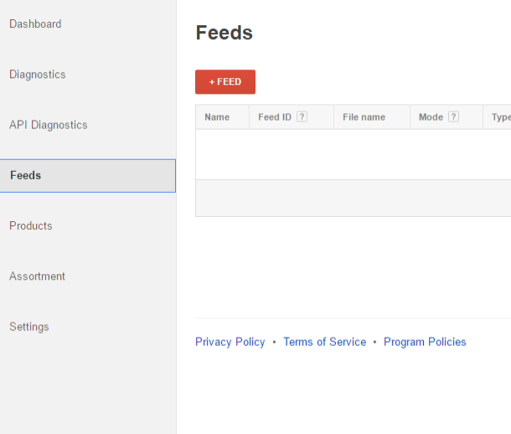Click the Name column header
Image resolution: width=511 pixels, height=434 pixels.
coord(217,117)
